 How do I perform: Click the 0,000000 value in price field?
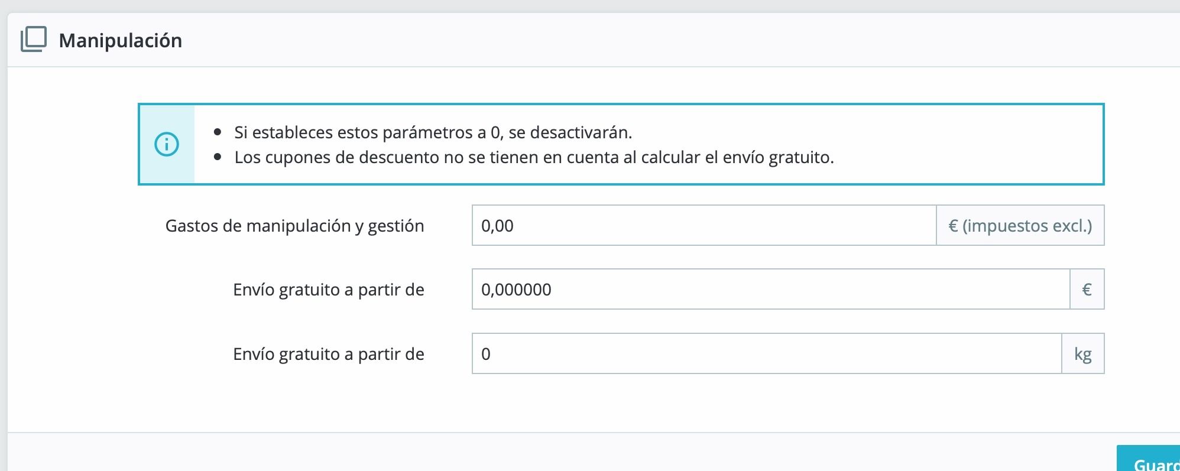516,290
